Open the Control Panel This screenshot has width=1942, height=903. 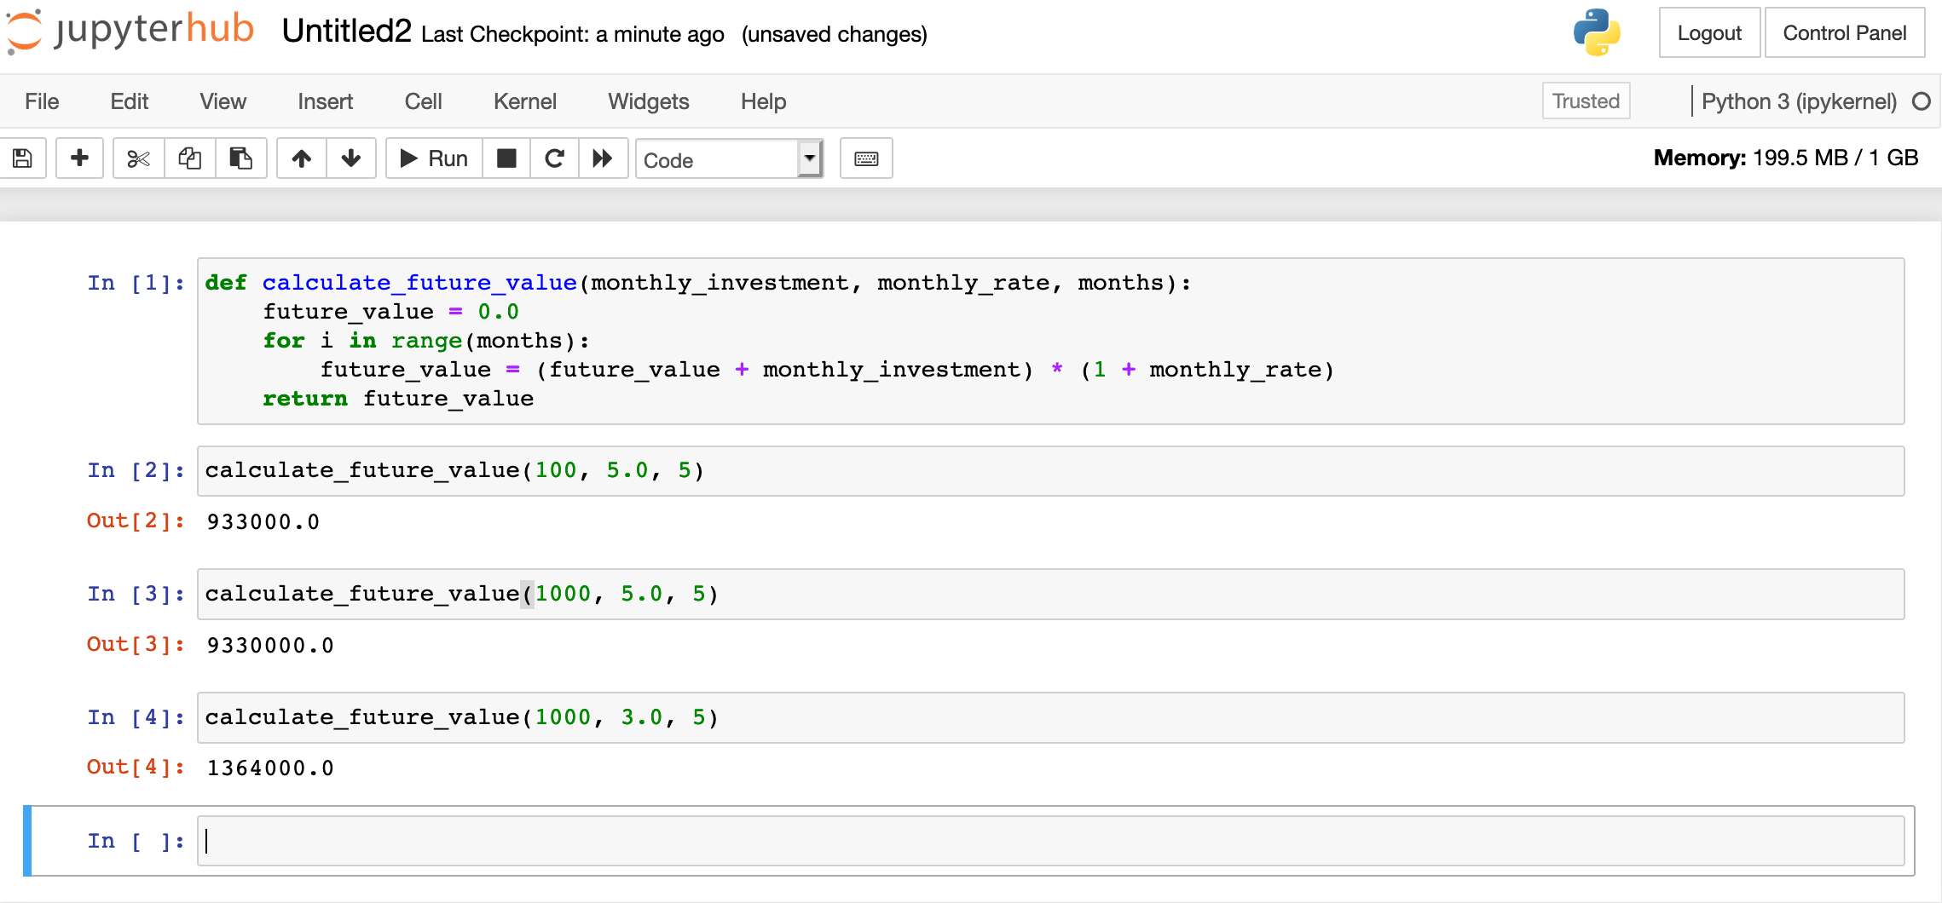(1845, 32)
